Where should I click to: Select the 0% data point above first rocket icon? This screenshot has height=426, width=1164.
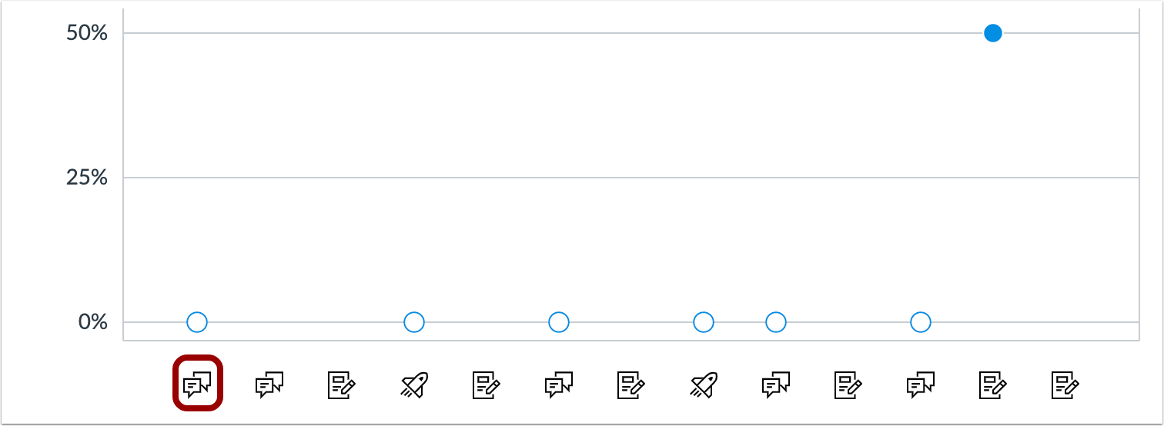414,322
